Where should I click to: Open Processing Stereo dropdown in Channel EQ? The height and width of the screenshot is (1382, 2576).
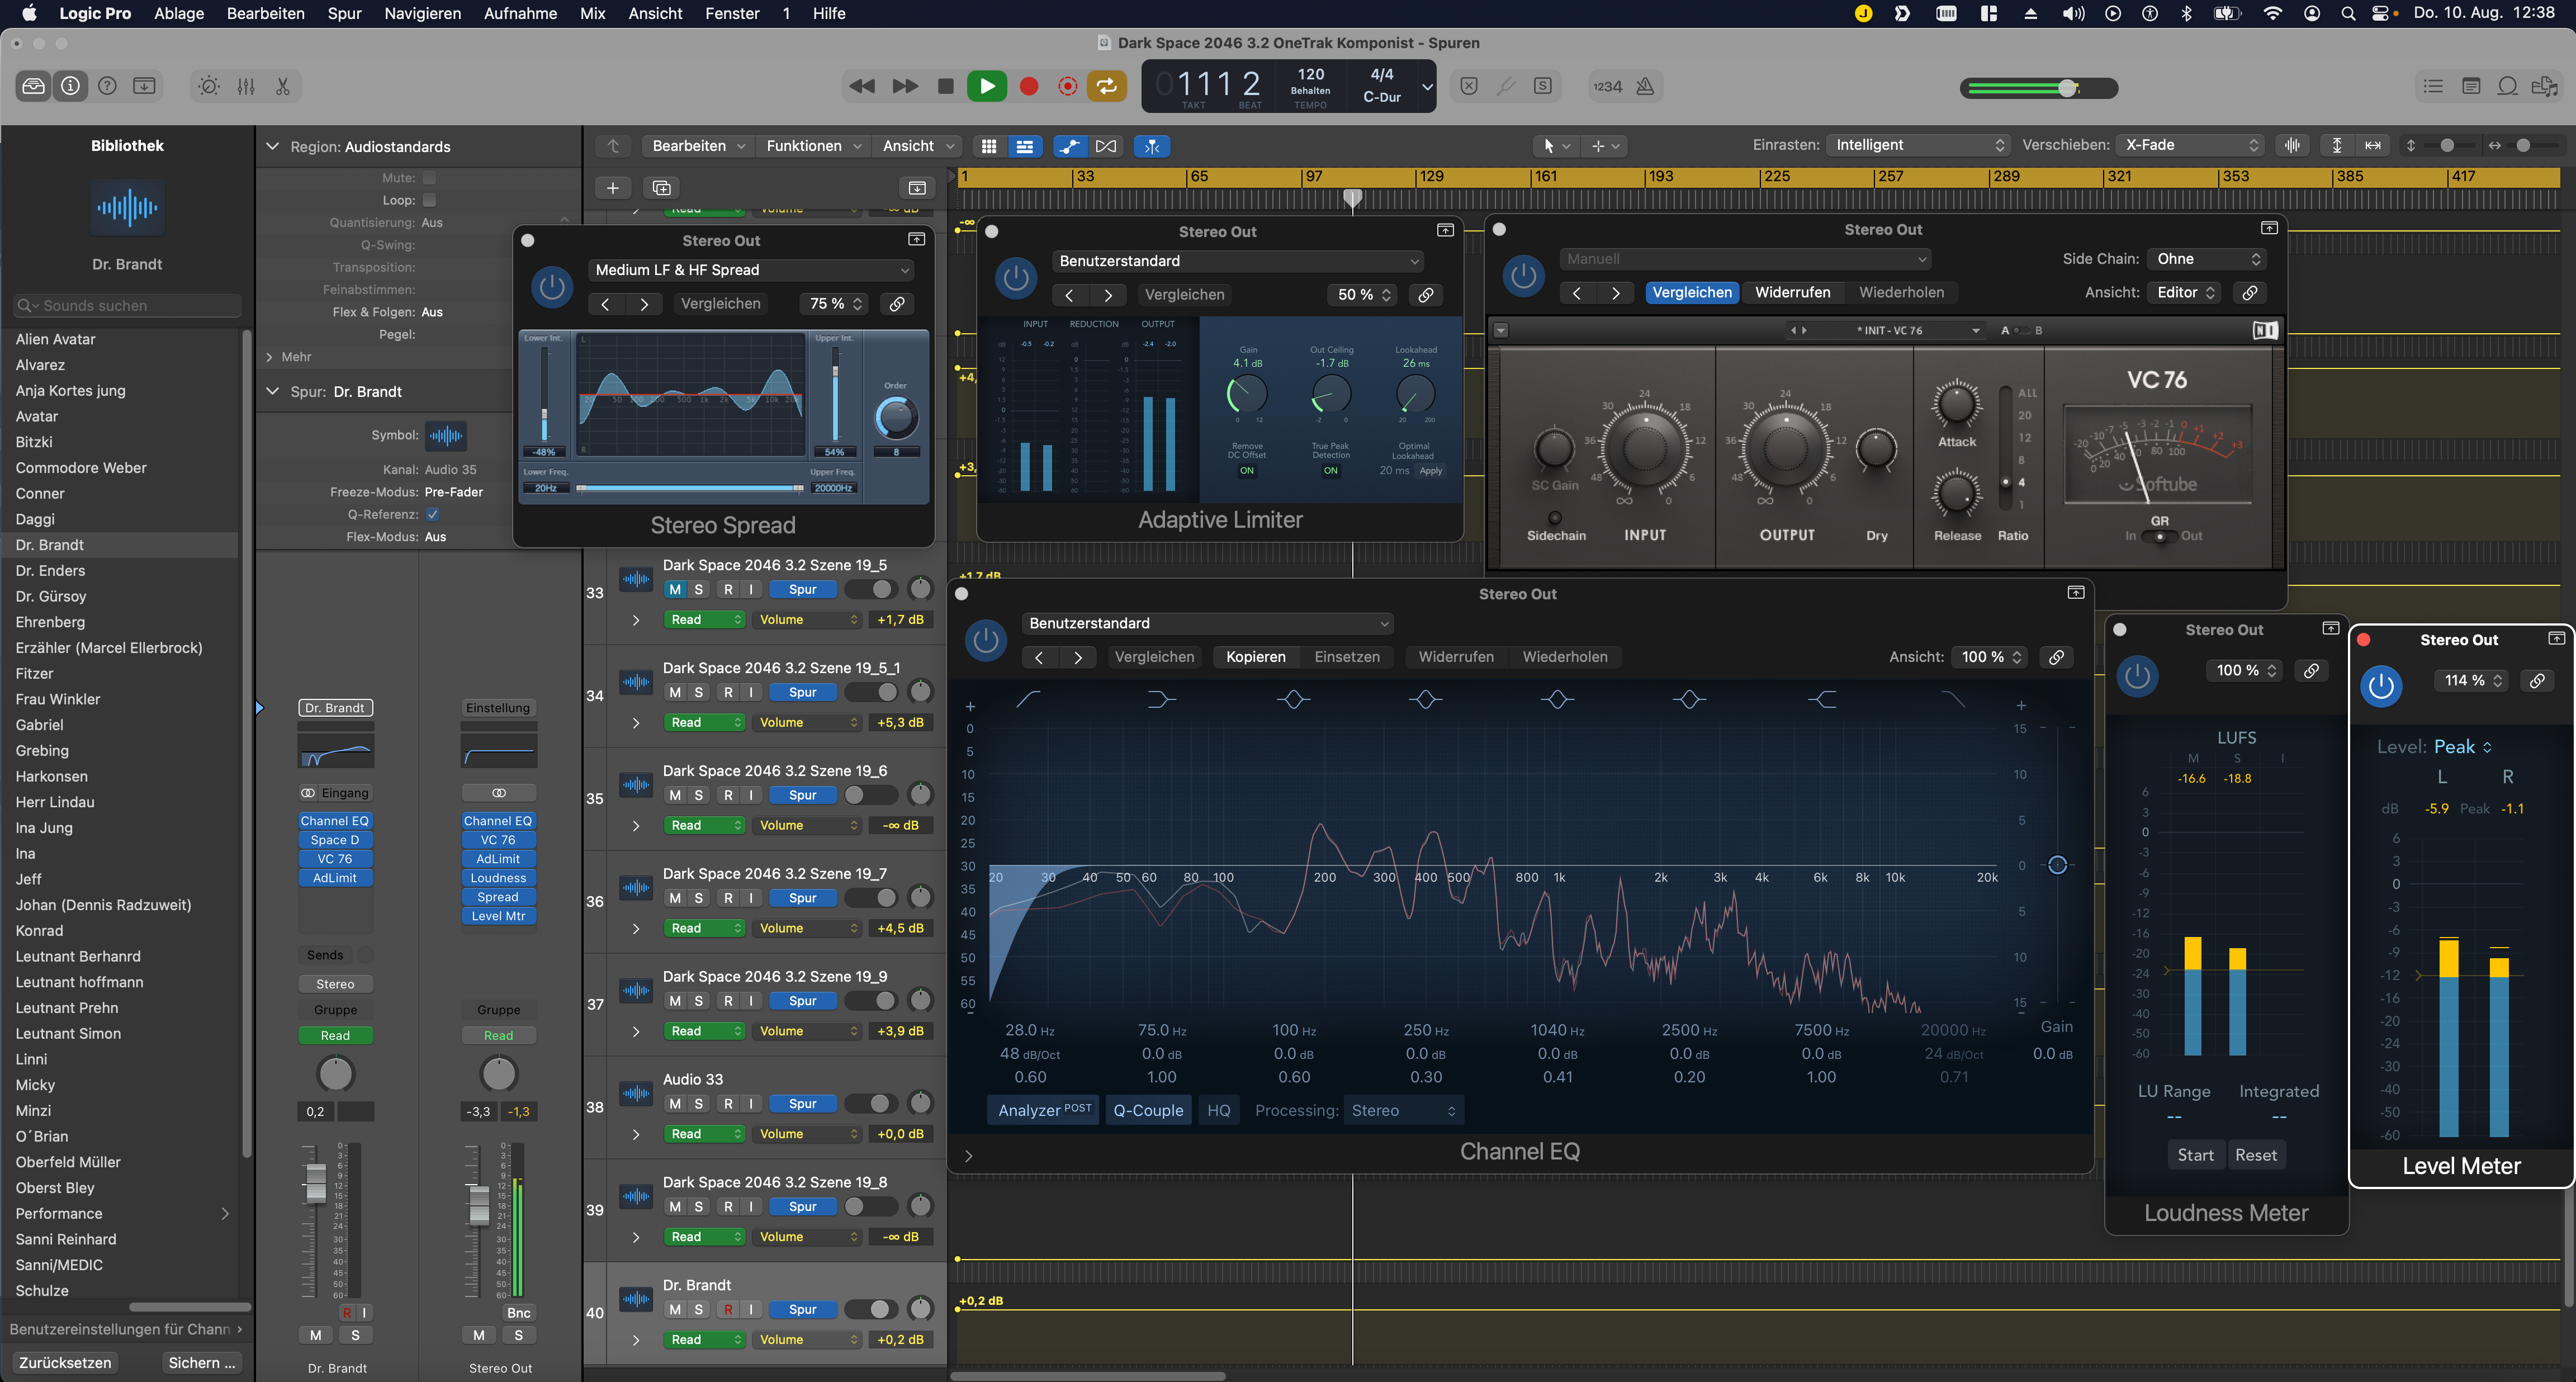click(x=1404, y=1110)
